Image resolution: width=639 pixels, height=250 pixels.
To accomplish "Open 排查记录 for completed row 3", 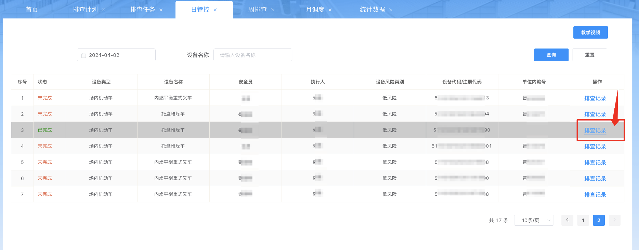I will (595, 130).
